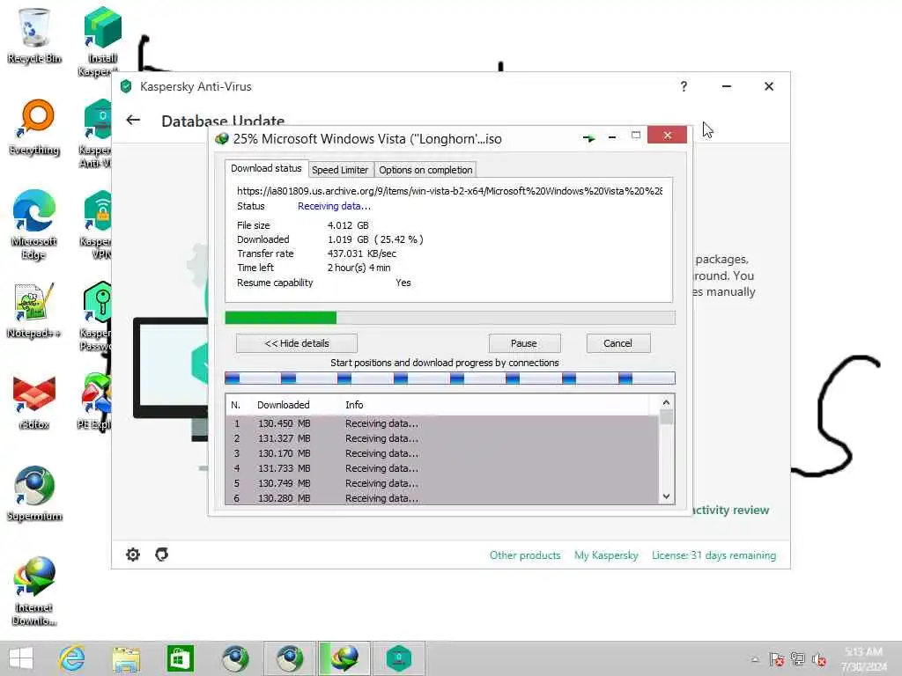Click the Receiving data... status text
The image size is (902, 676).
(334, 206)
